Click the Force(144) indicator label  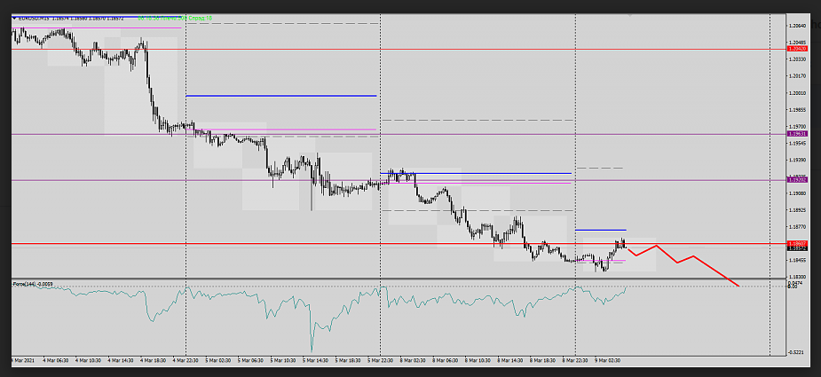pyautogui.click(x=32, y=284)
